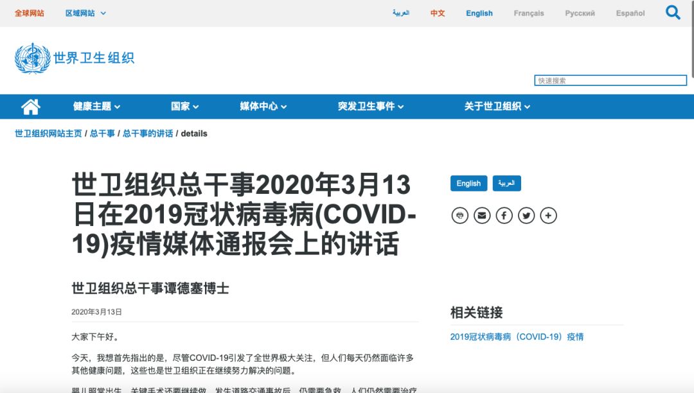Share on Twitter icon

[x=526, y=216]
